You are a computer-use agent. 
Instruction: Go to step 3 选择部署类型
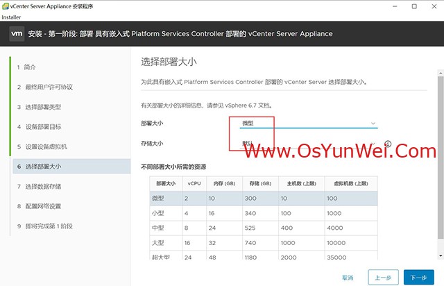coord(39,107)
